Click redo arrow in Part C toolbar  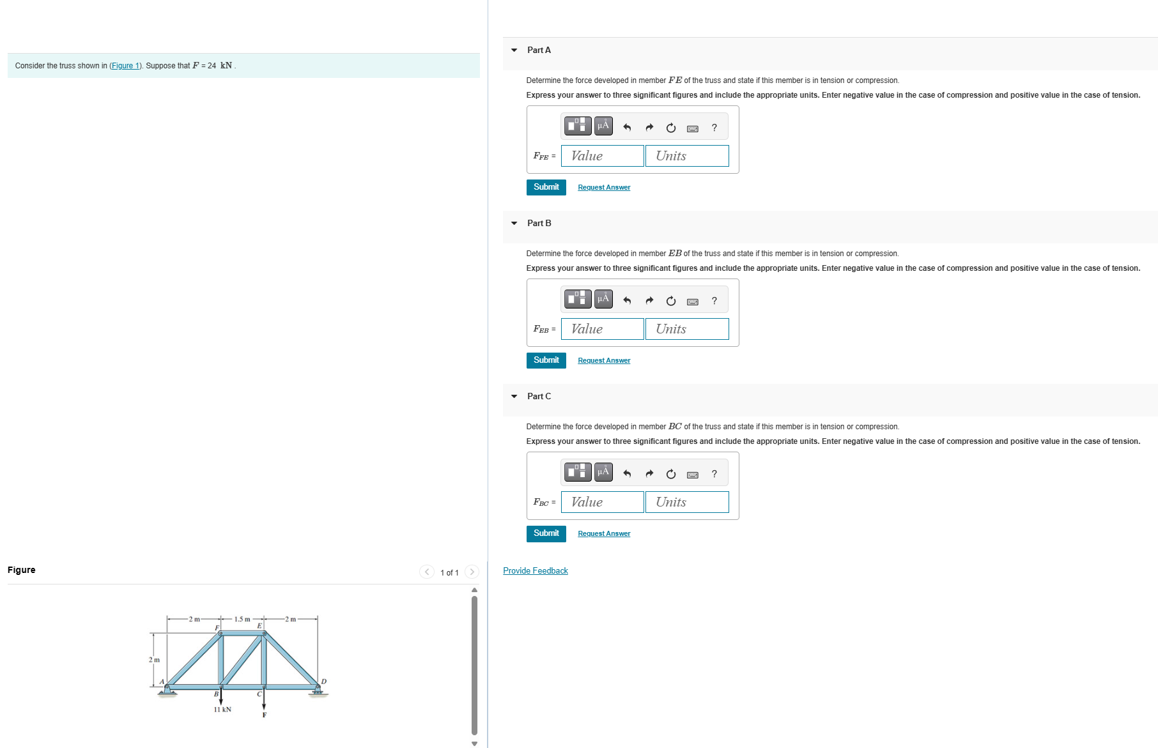(x=649, y=474)
